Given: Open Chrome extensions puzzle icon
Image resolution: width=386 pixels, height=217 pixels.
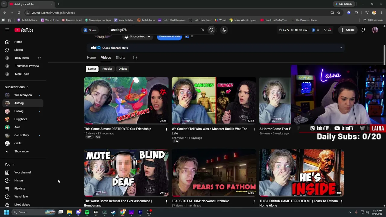Looking at the screenshot, I should [356, 13].
